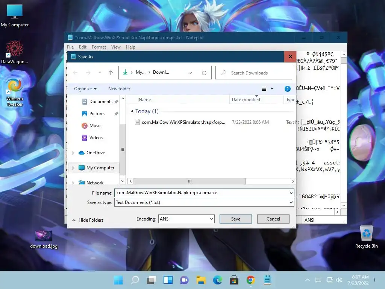Select download.jpg on the desktop
The height and width of the screenshot is (289, 385).
coord(44,240)
